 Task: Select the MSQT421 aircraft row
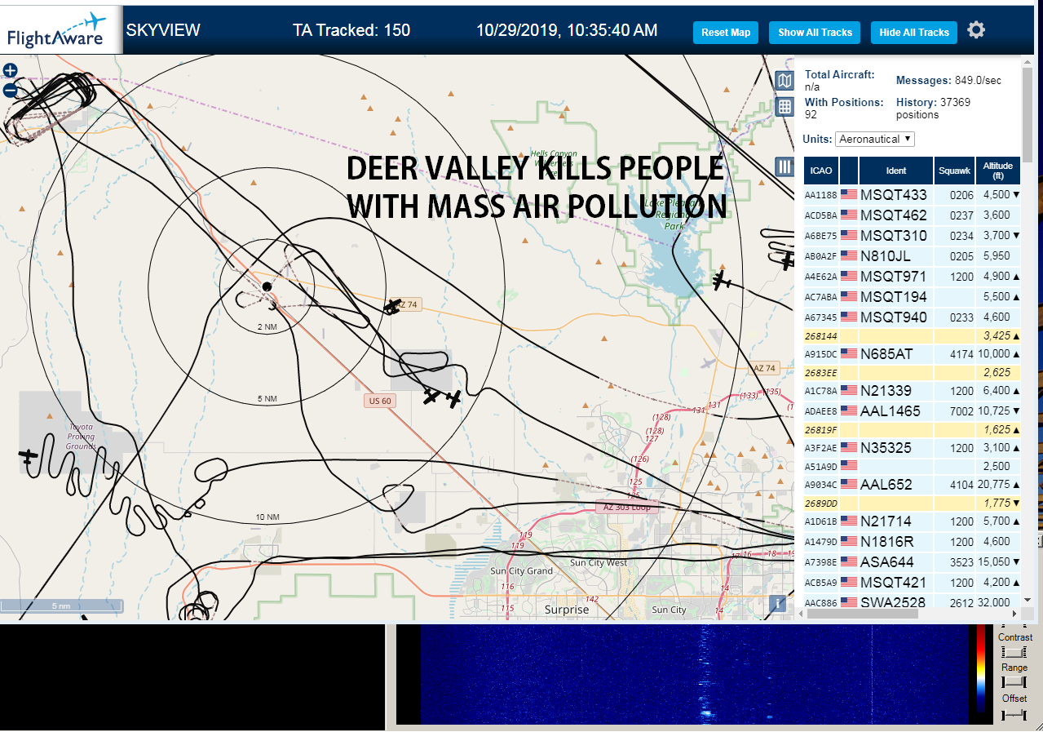(x=913, y=583)
